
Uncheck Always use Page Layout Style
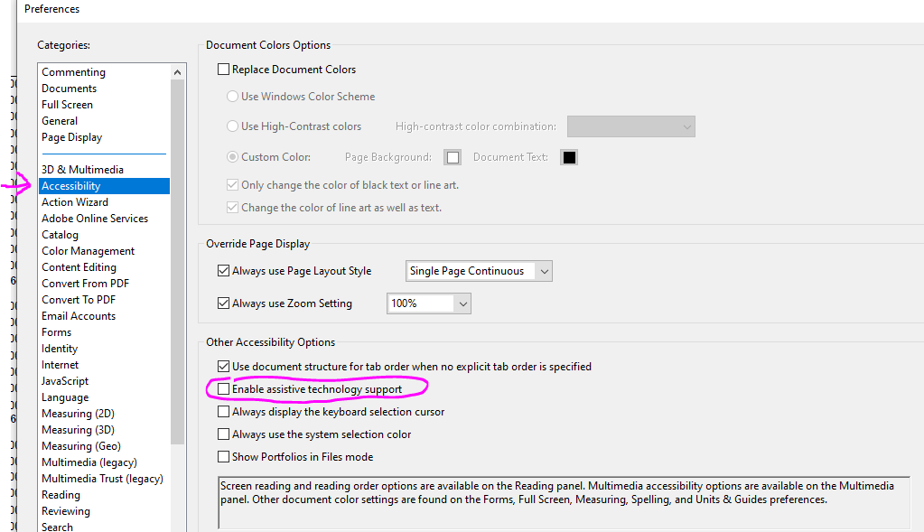coord(223,270)
